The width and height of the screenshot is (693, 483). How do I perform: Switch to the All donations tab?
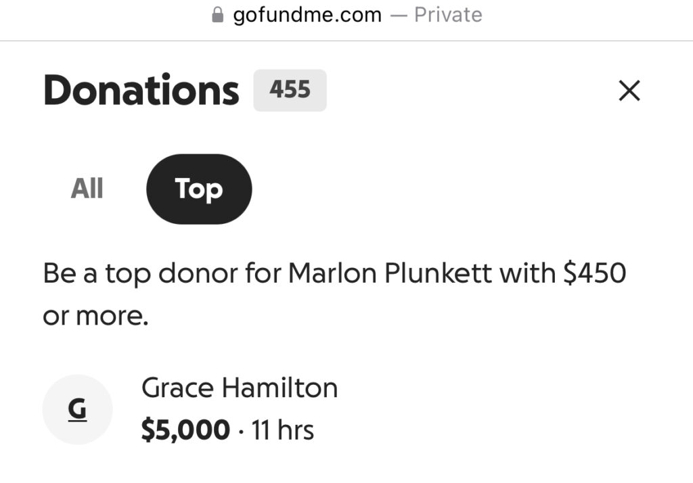pos(87,189)
